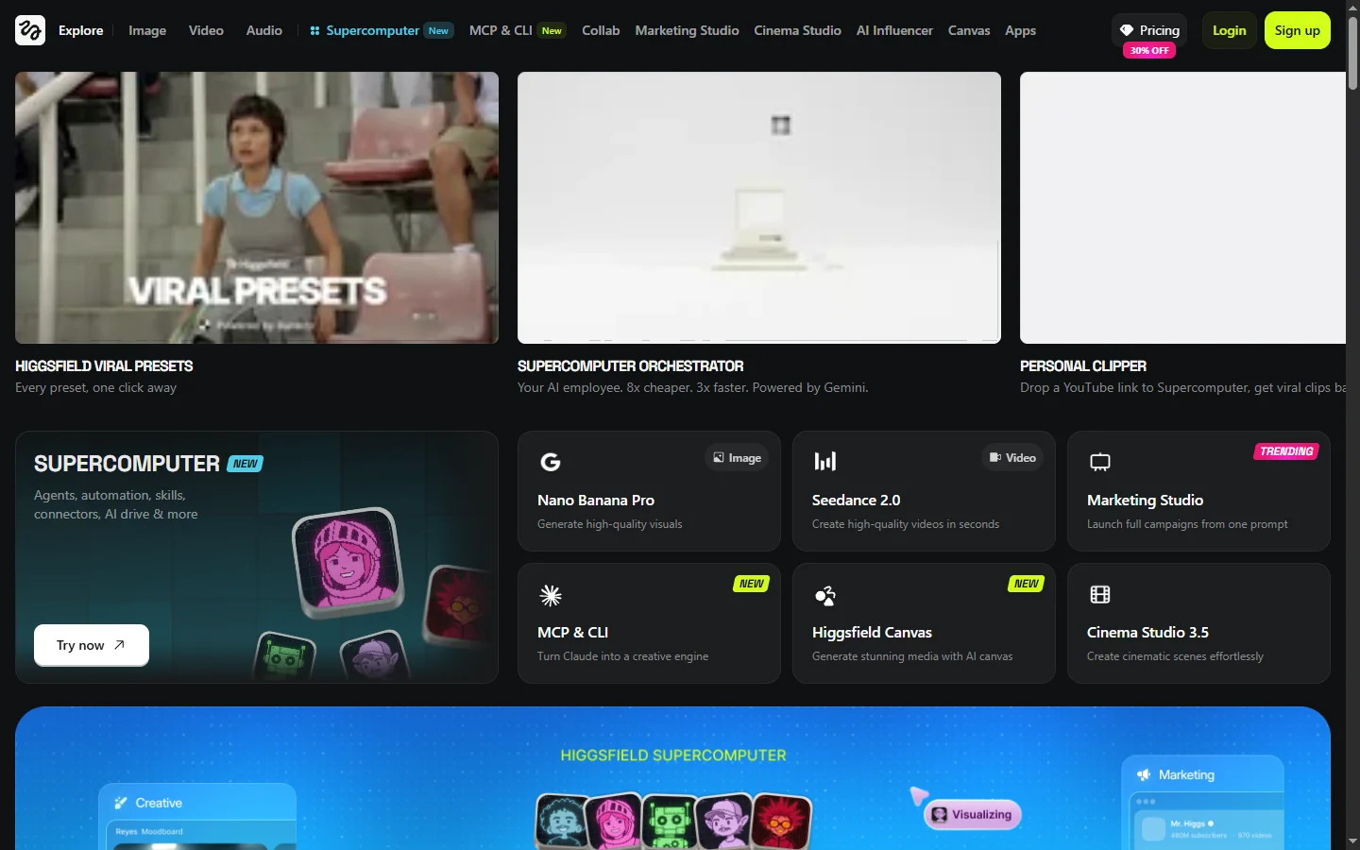
Task: Click 'Launch full campaigns from one prompt' text
Action: pyautogui.click(x=1187, y=524)
